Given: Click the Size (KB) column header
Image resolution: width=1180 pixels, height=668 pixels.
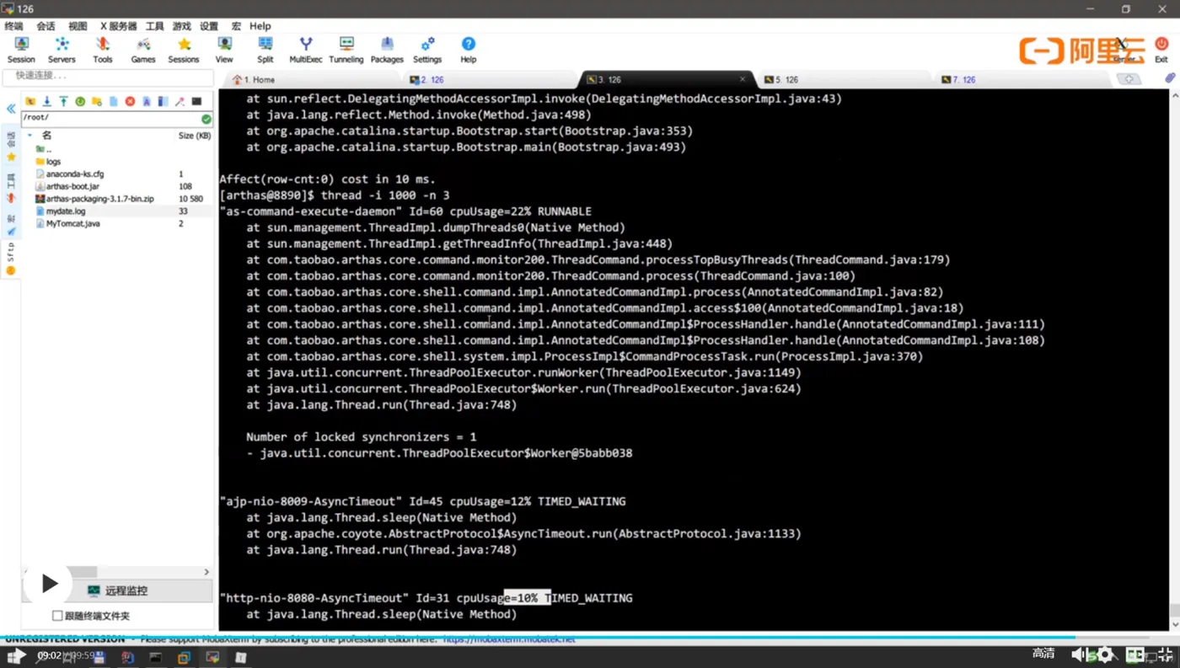Looking at the screenshot, I should (x=194, y=135).
